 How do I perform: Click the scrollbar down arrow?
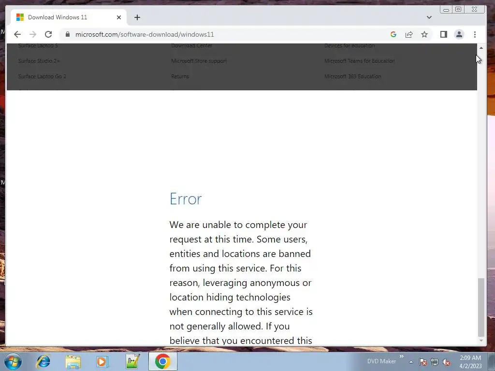(481, 341)
